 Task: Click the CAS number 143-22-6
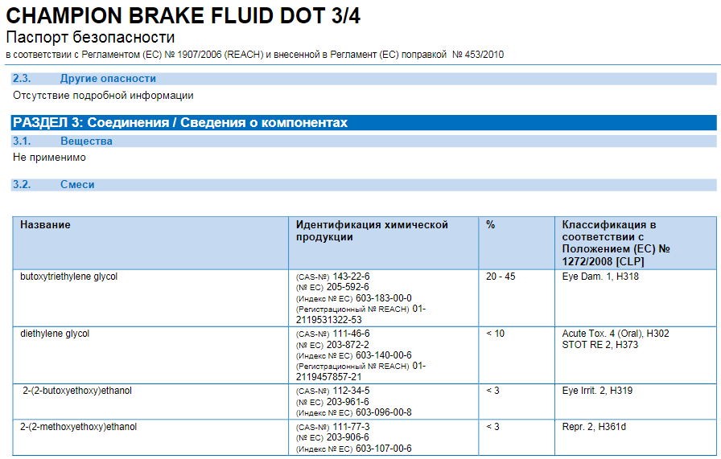(x=352, y=277)
